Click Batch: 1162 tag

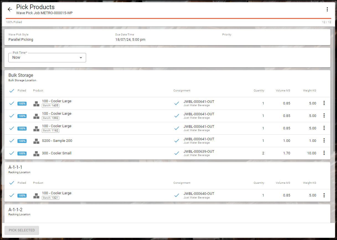pos(50,131)
